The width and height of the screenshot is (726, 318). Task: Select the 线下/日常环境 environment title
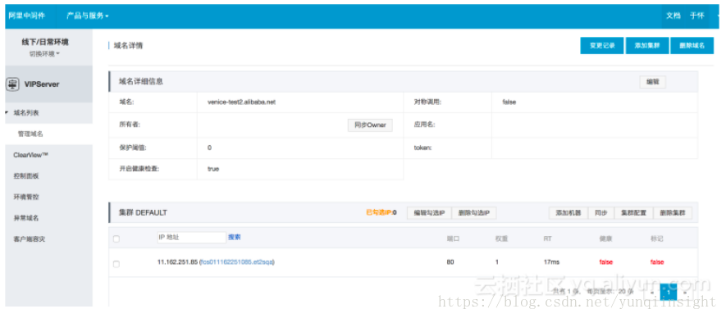click(x=45, y=42)
